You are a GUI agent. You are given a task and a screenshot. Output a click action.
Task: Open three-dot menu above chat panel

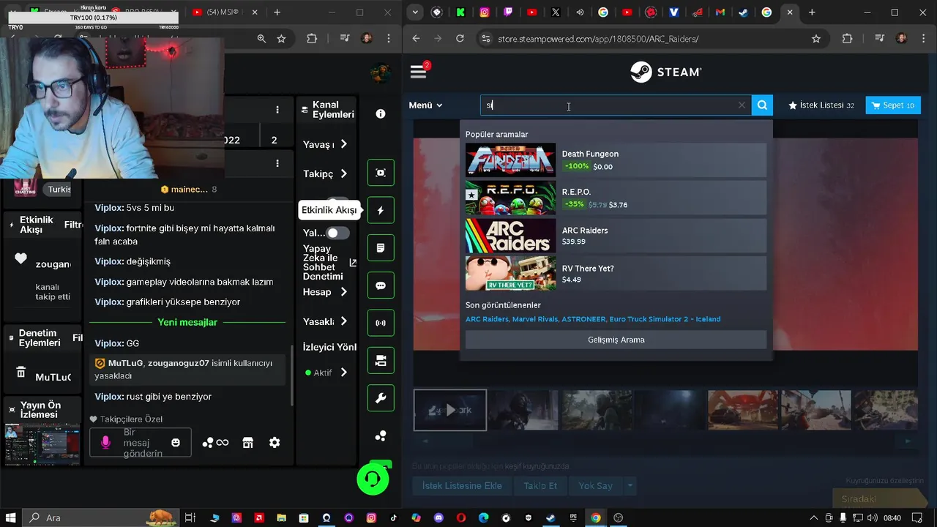point(277,163)
